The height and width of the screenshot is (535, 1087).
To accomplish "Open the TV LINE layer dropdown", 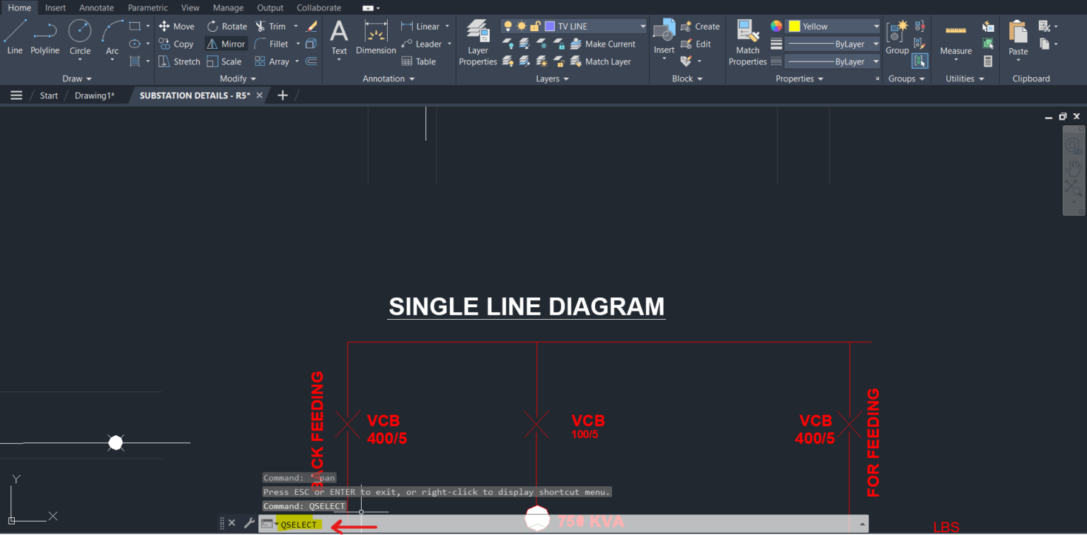I will tap(640, 25).
